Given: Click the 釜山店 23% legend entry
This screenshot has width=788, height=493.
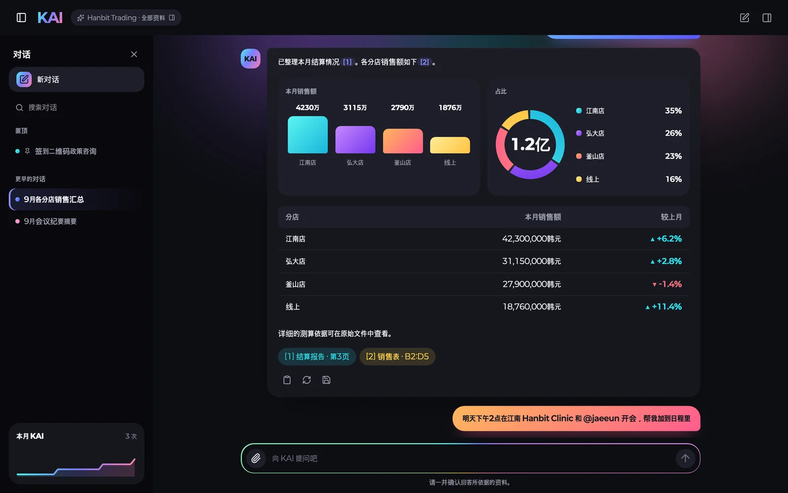Looking at the screenshot, I should [629, 156].
